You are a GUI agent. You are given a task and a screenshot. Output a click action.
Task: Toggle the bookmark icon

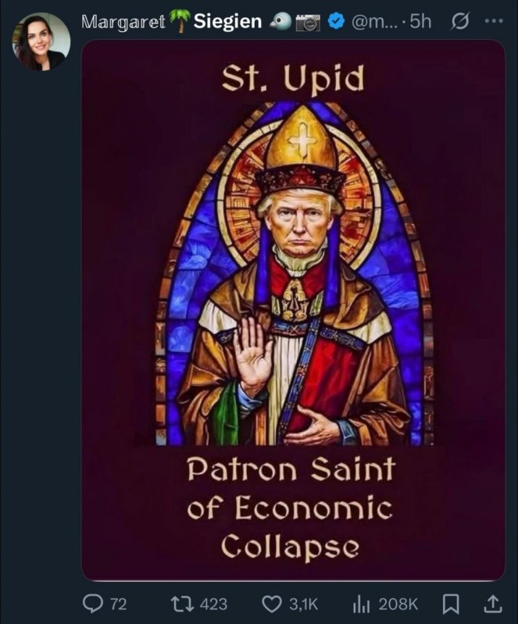[x=451, y=604]
